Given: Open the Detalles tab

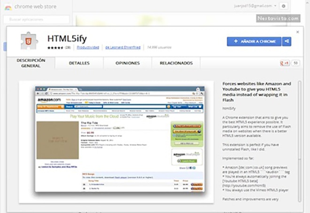Looking at the screenshot, I should pyautogui.click(x=79, y=63).
